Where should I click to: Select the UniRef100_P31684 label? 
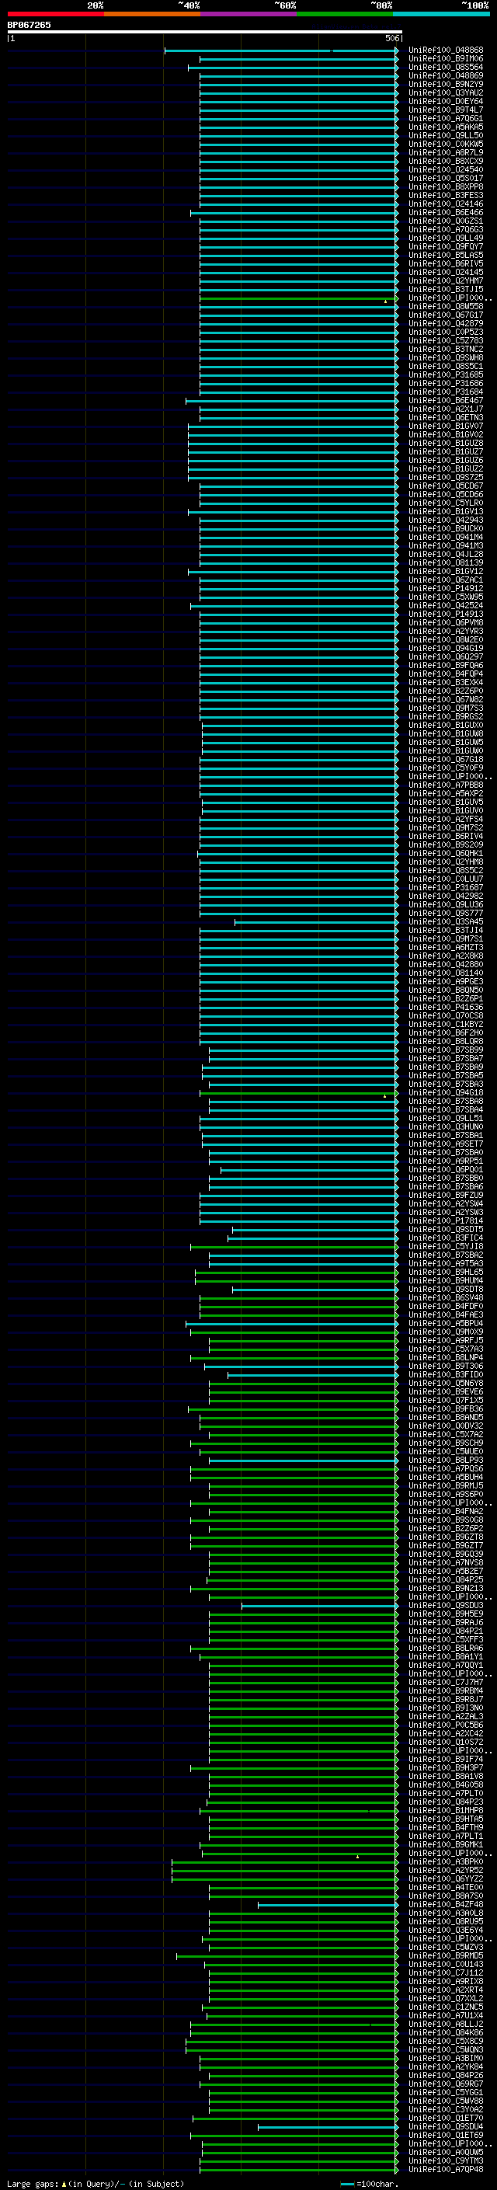(446, 392)
